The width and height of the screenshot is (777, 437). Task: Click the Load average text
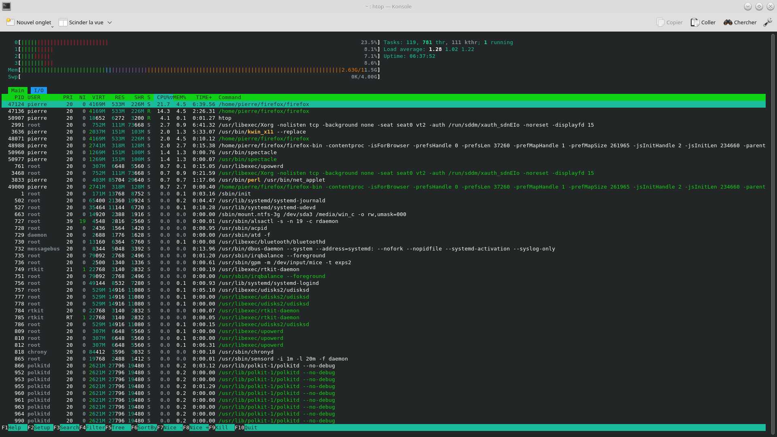click(429, 49)
